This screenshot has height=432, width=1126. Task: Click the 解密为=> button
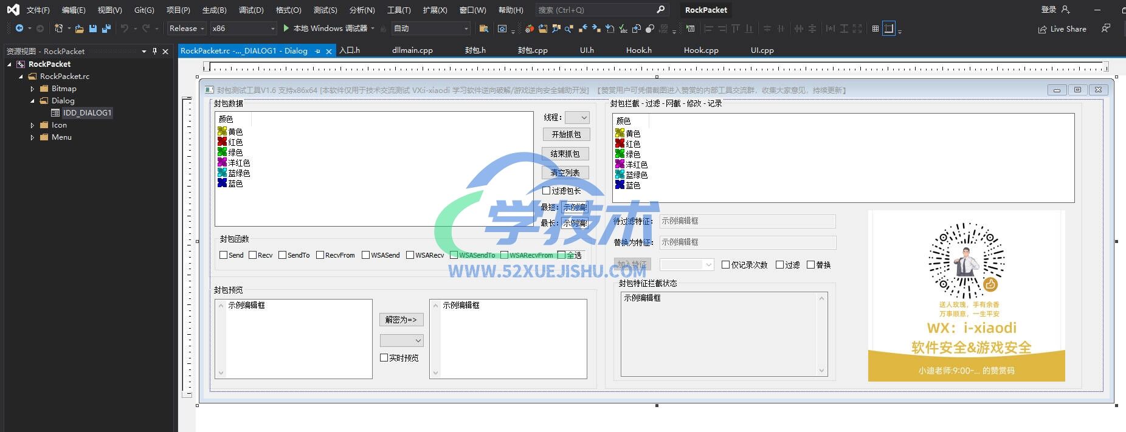401,320
